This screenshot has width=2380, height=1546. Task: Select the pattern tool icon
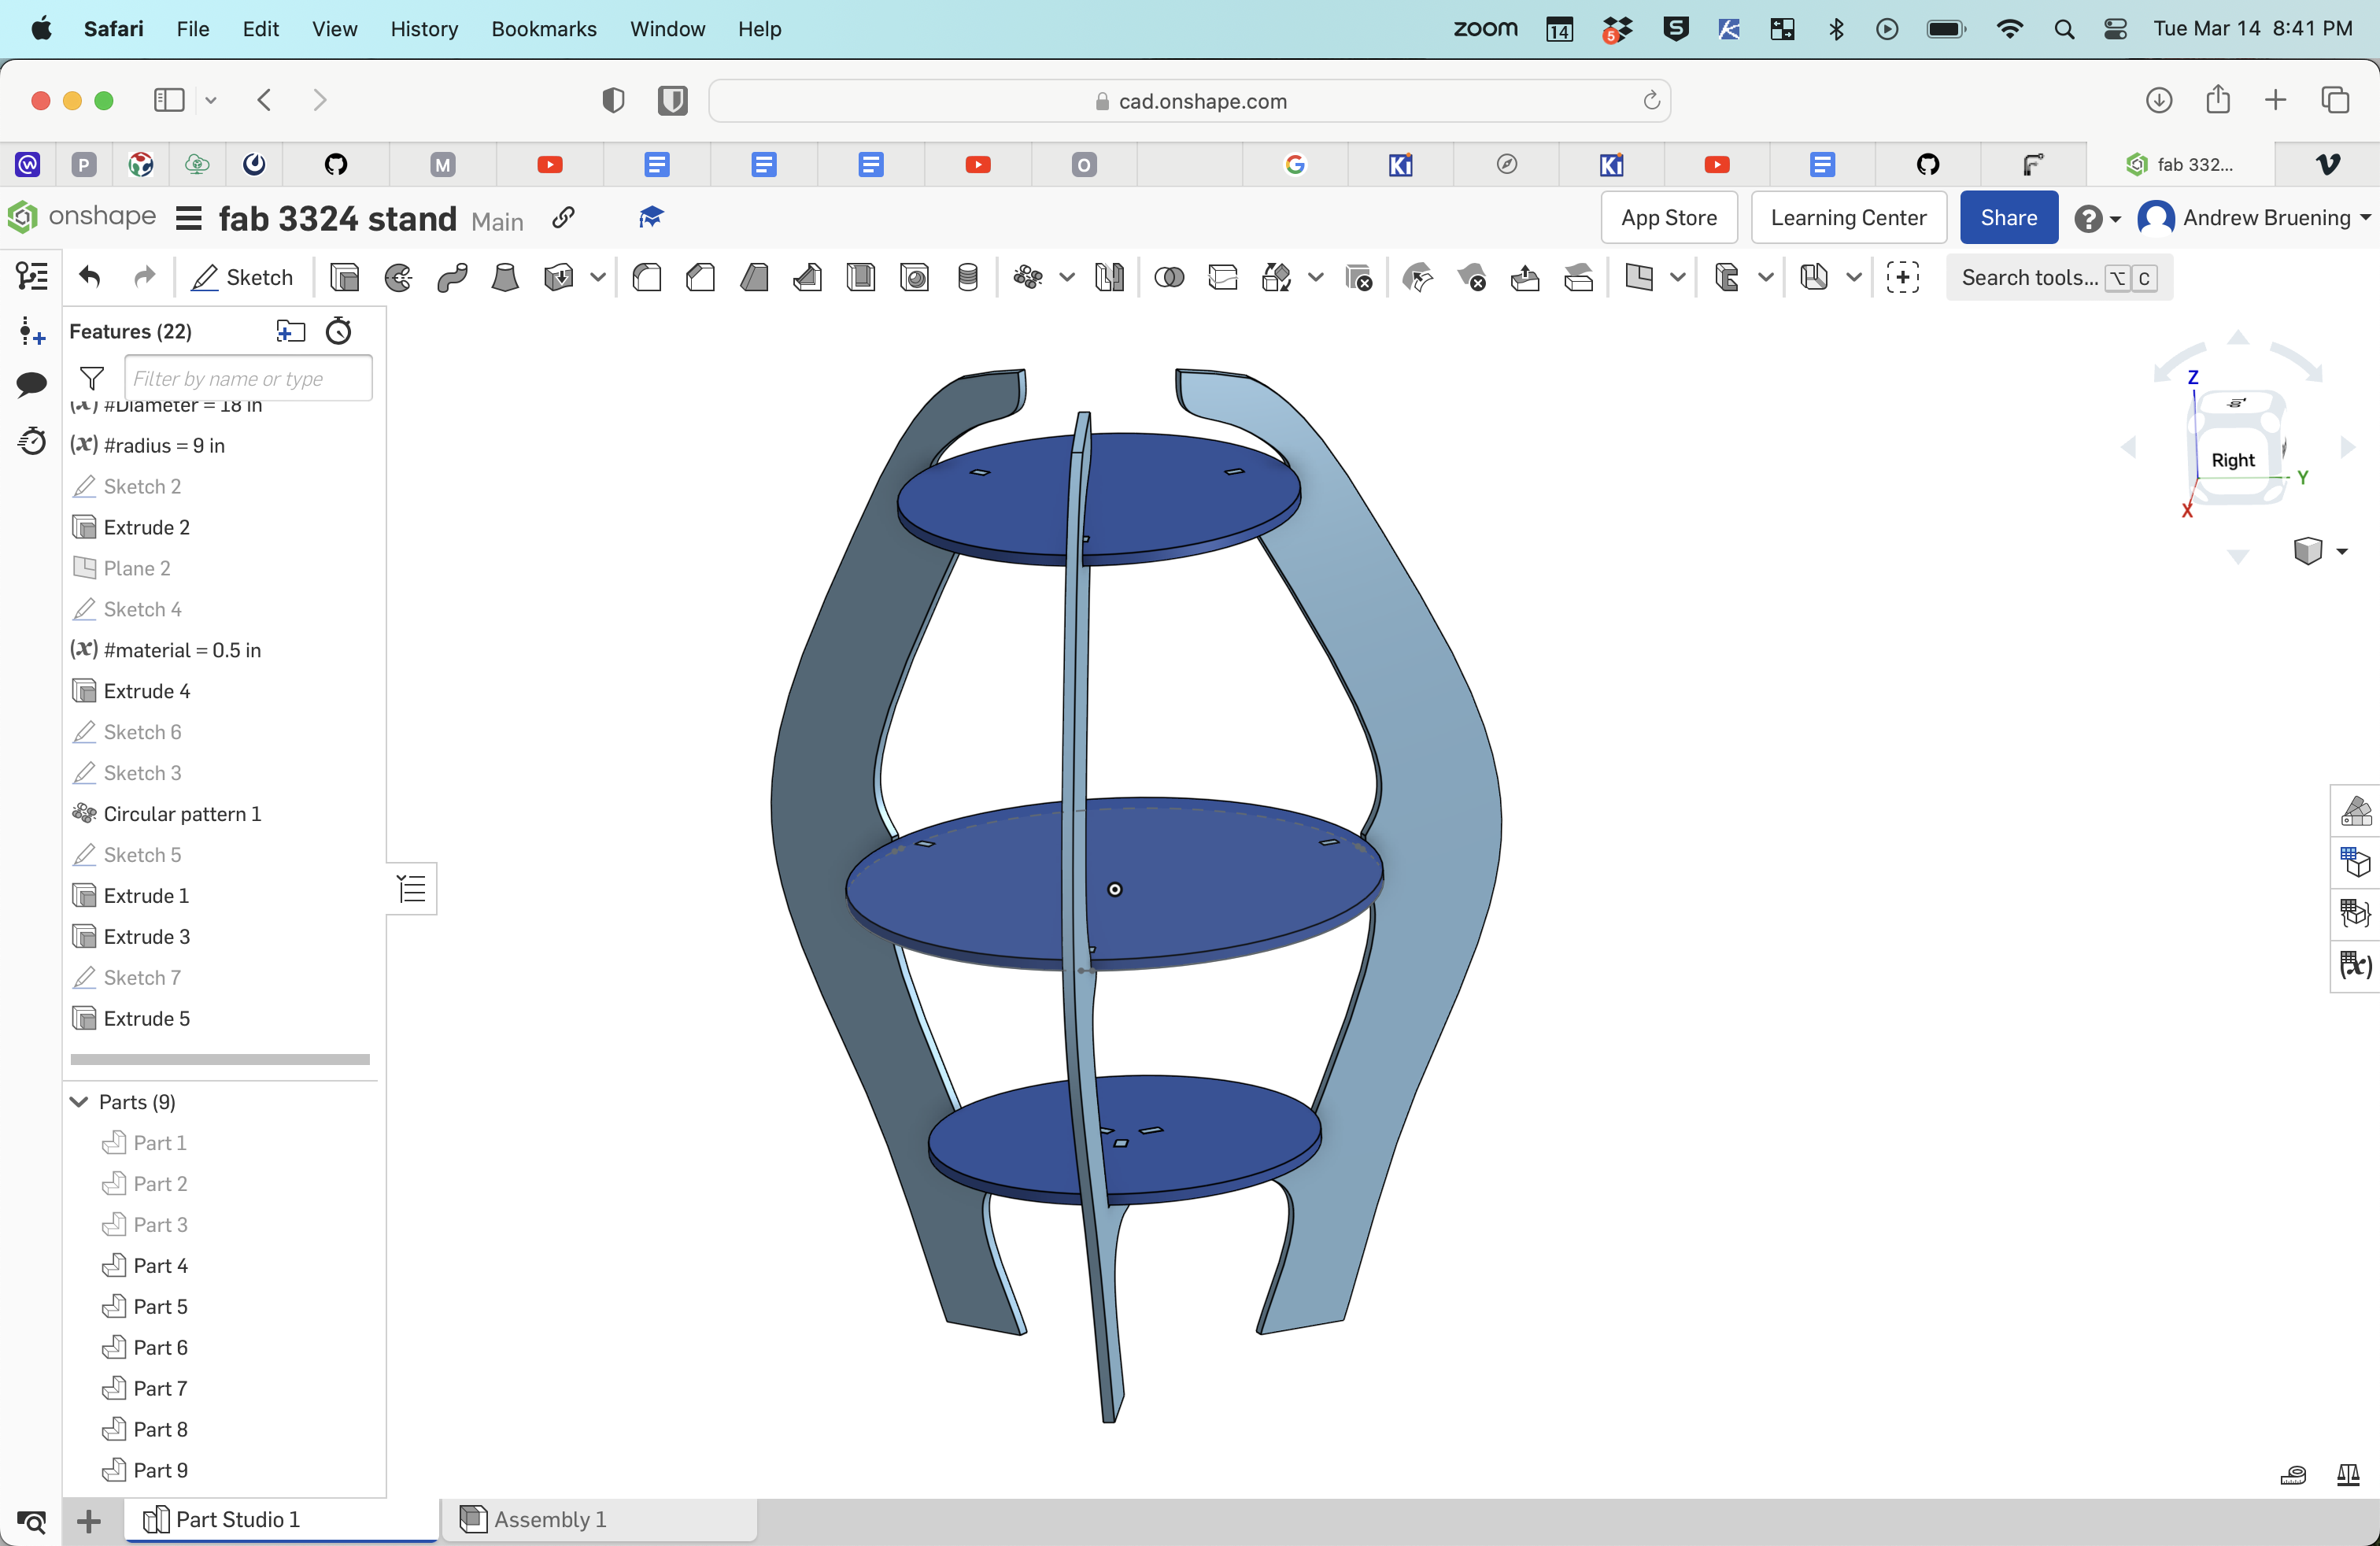coord(1027,277)
